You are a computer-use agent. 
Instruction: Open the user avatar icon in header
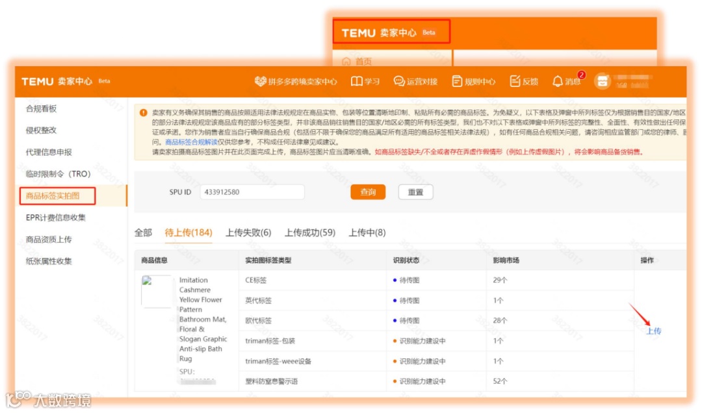(602, 81)
